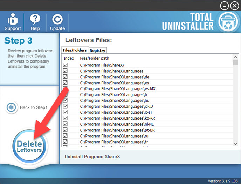The height and width of the screenshot is (184, 241).
Task: Select path ShareX\Languages\fr
Action: point(114,94)
